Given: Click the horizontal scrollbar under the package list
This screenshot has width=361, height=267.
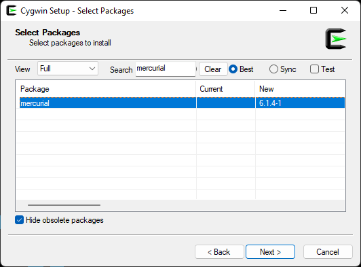Looking at the screenshot, I should [x=64, y=205].
